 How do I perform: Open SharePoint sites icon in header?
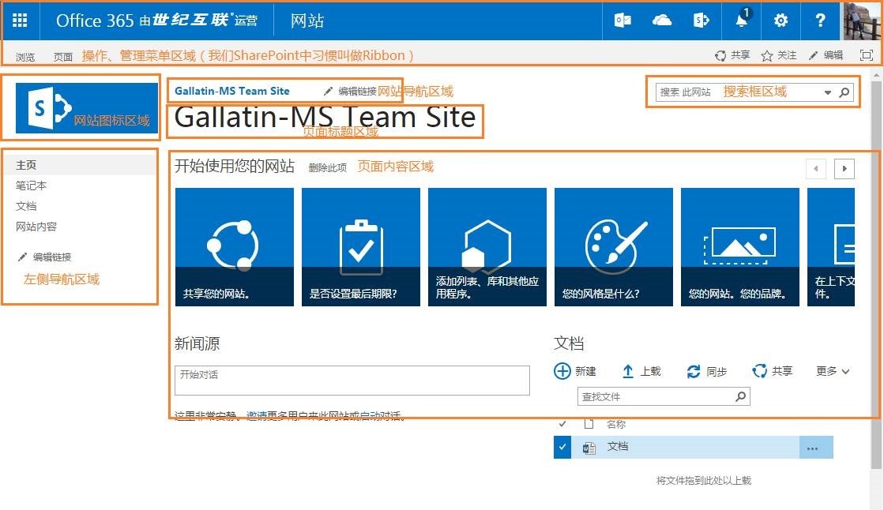point(701,21)
